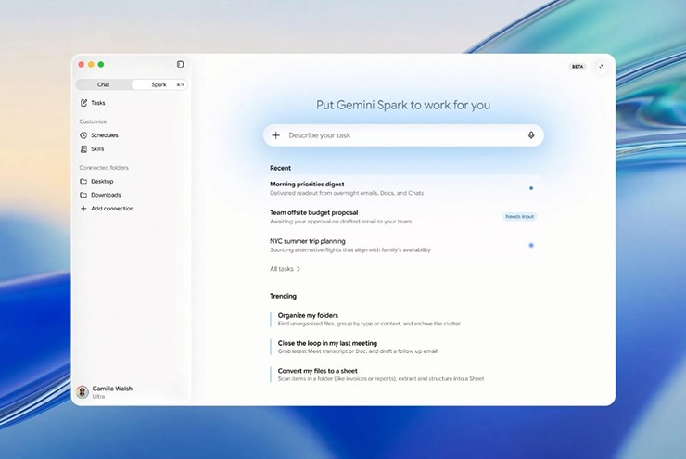
Task: Open Morning priorities digest task
Action: click(403, 188)
